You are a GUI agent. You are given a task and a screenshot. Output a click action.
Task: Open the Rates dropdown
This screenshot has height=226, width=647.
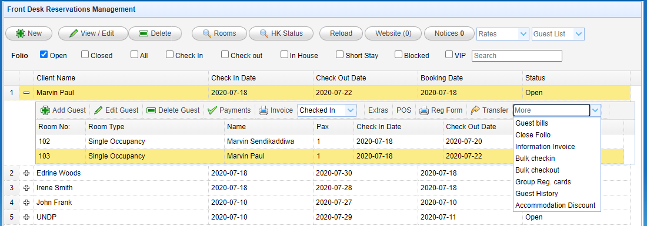[x=523, y=34]
